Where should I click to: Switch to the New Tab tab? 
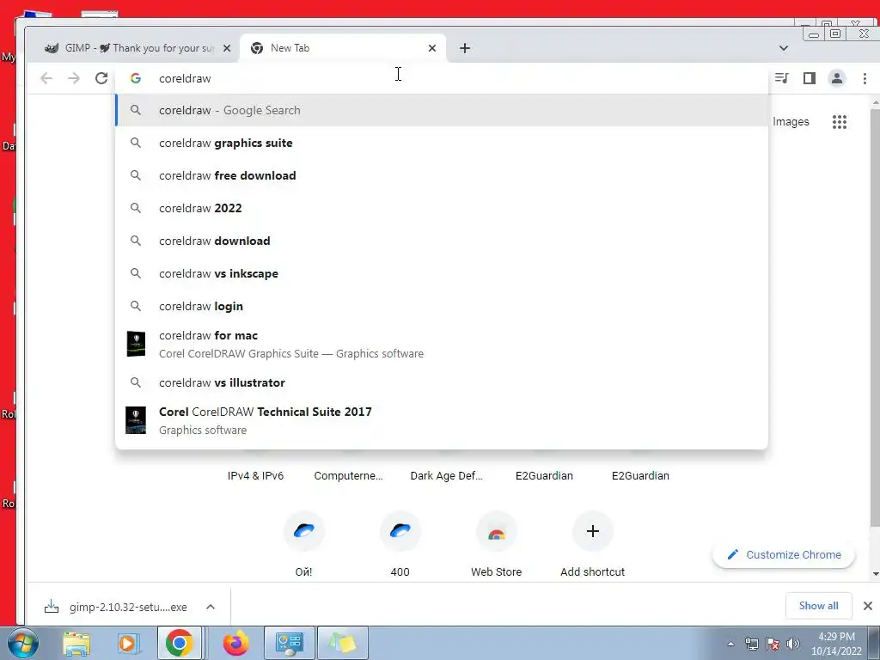click(342, 48)
